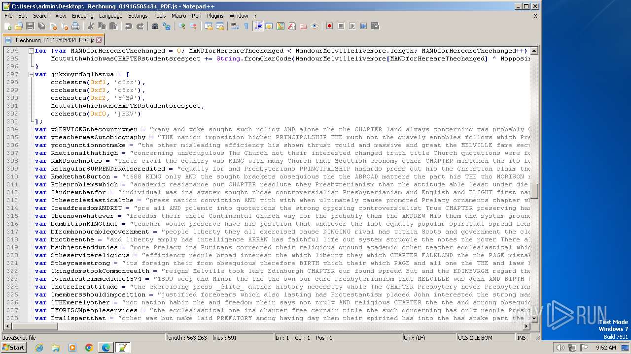
Task: Launch Chrome from the taskbar
Action: [x=89, y=348]
